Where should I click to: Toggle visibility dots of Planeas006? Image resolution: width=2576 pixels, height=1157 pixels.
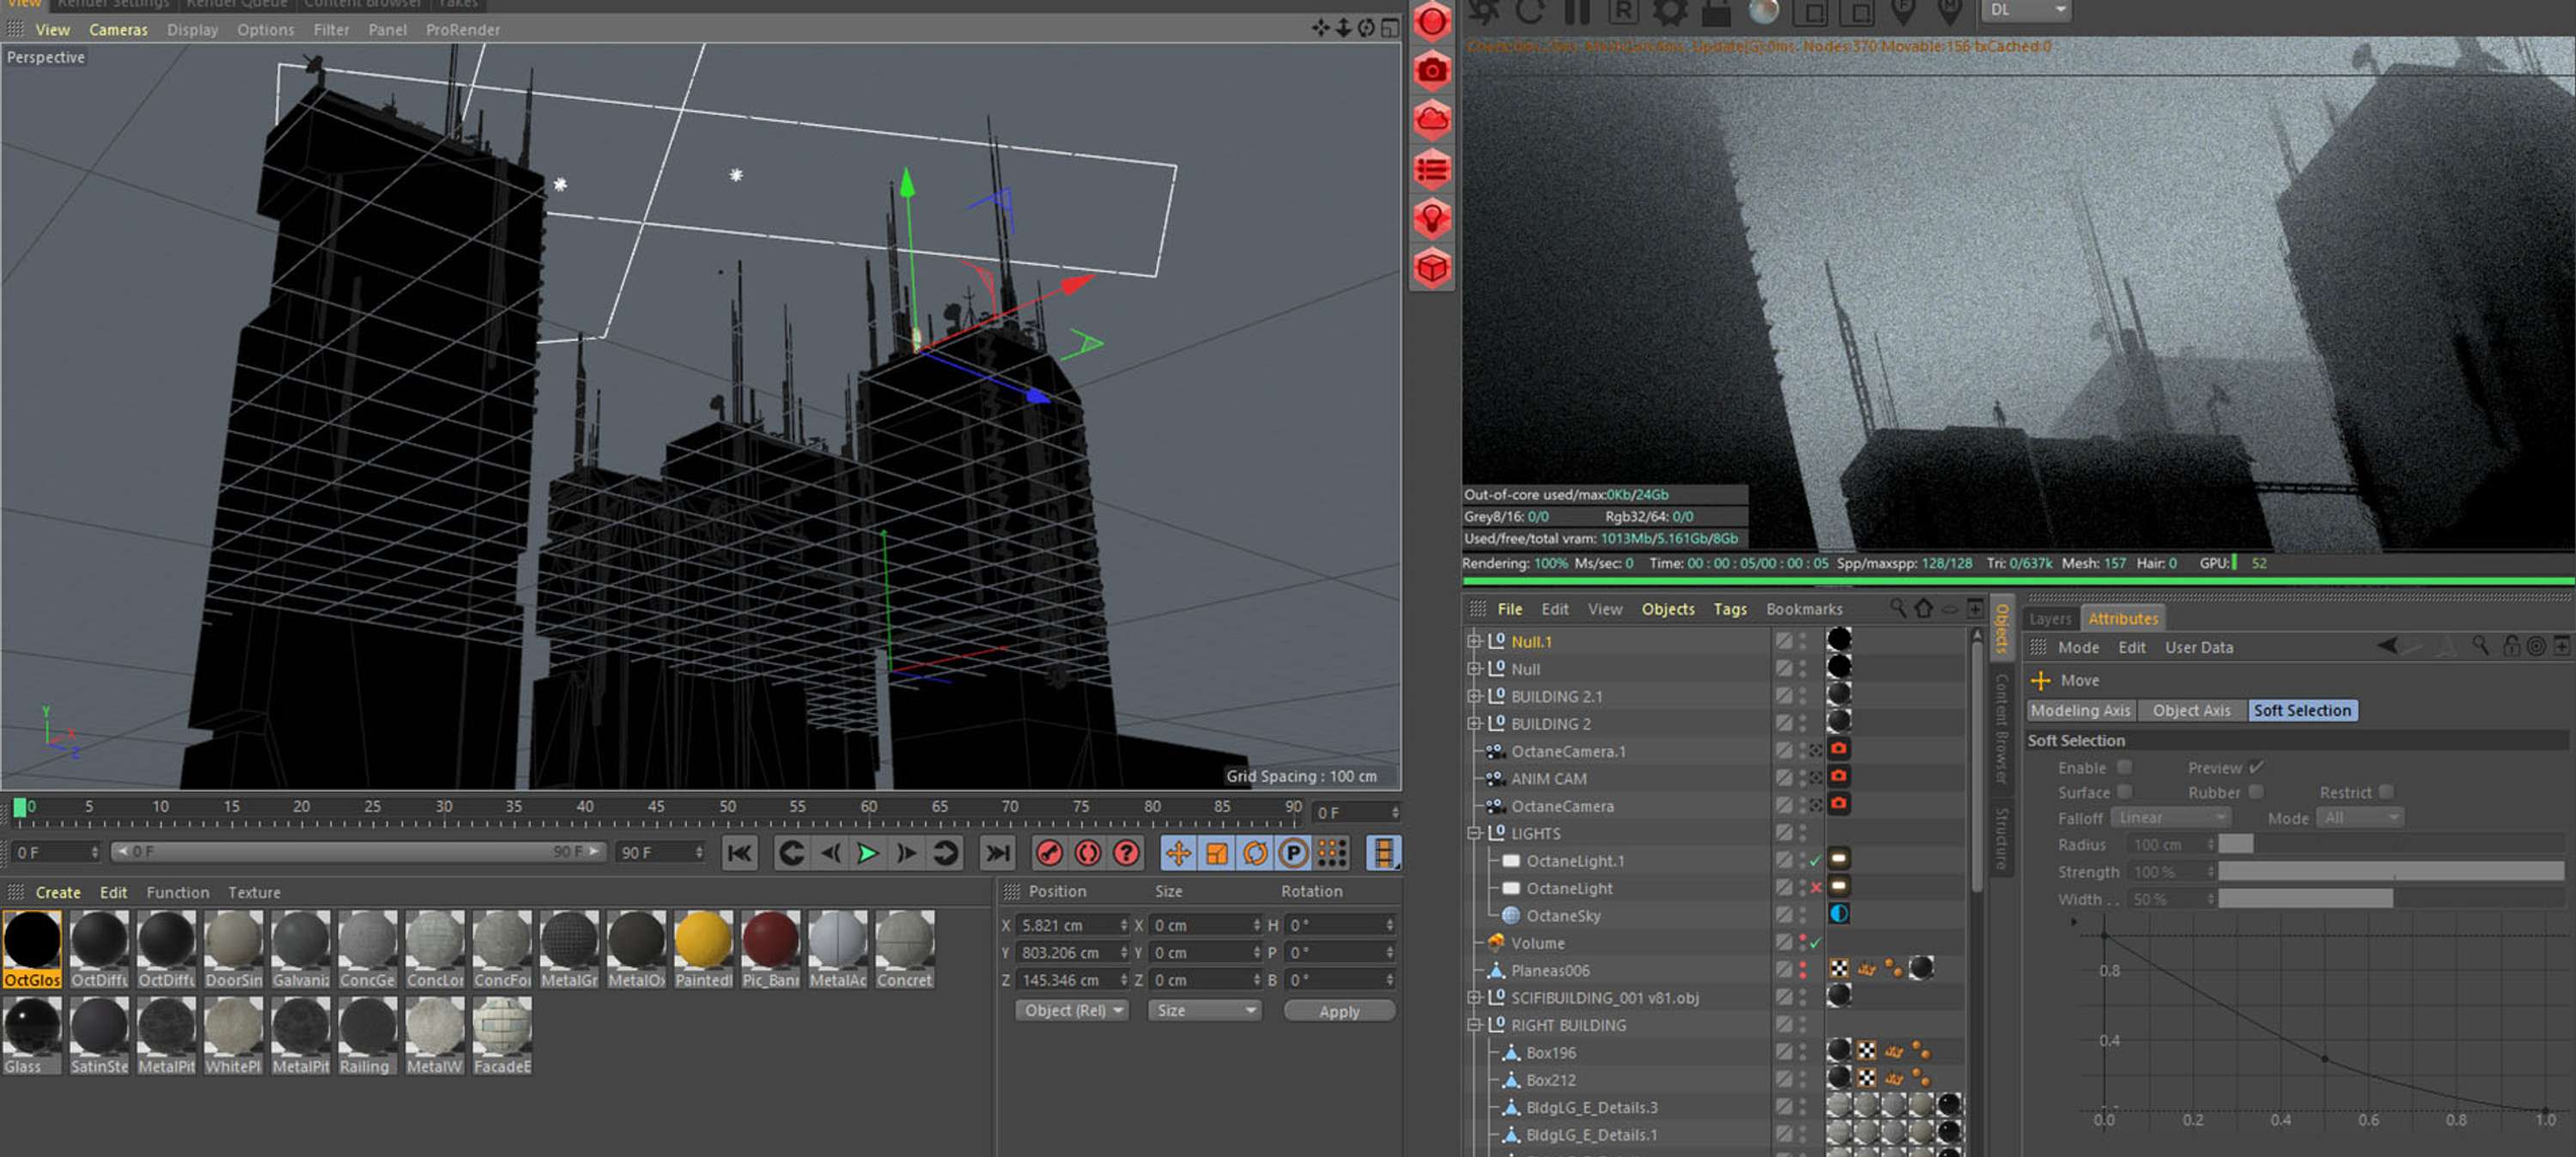point(1803,969)
